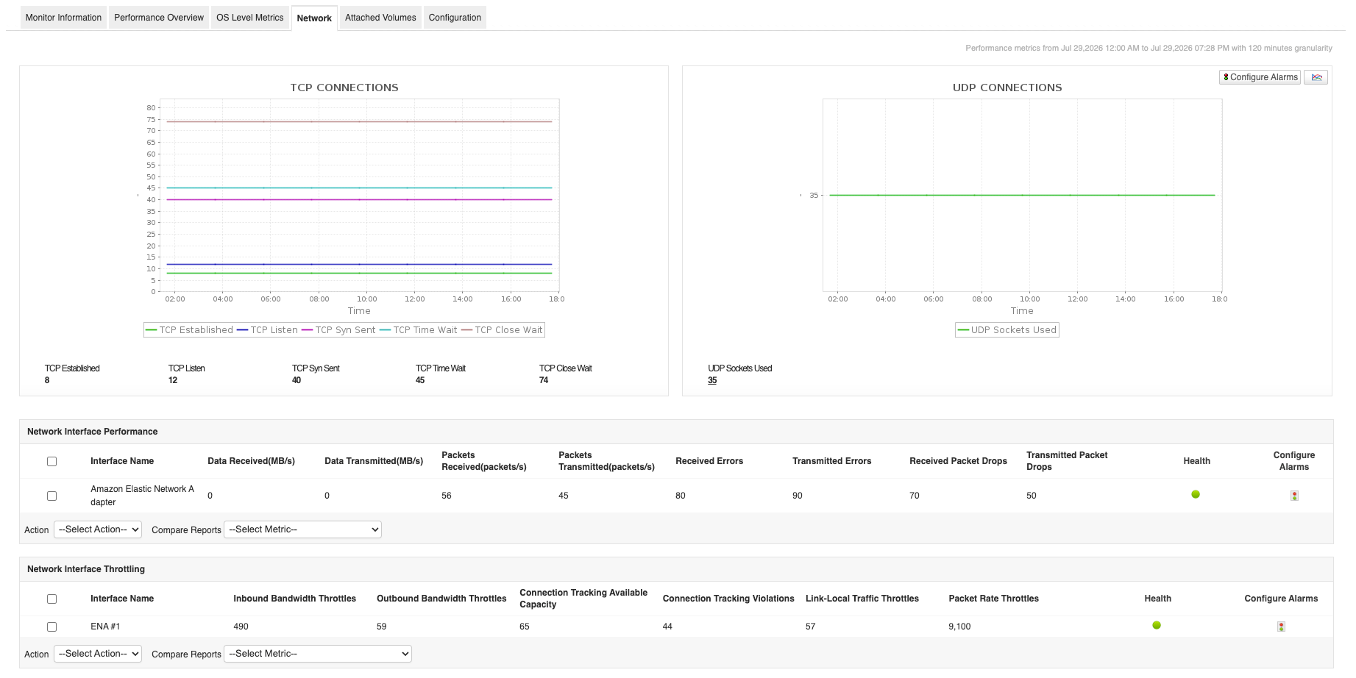Check the ENA #1 row checkbox

point(52,627)
